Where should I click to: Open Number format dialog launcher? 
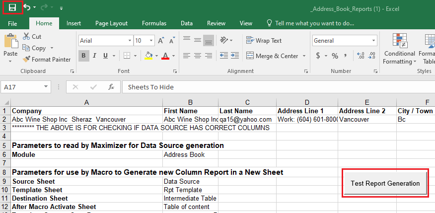[x=375, y=71]
